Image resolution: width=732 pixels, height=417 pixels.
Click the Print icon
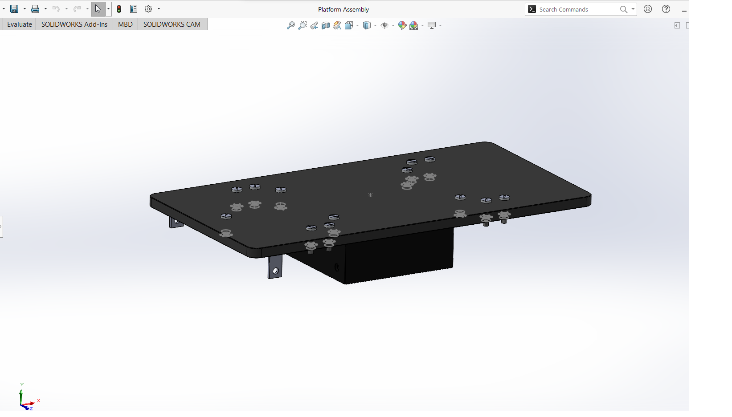35,9
